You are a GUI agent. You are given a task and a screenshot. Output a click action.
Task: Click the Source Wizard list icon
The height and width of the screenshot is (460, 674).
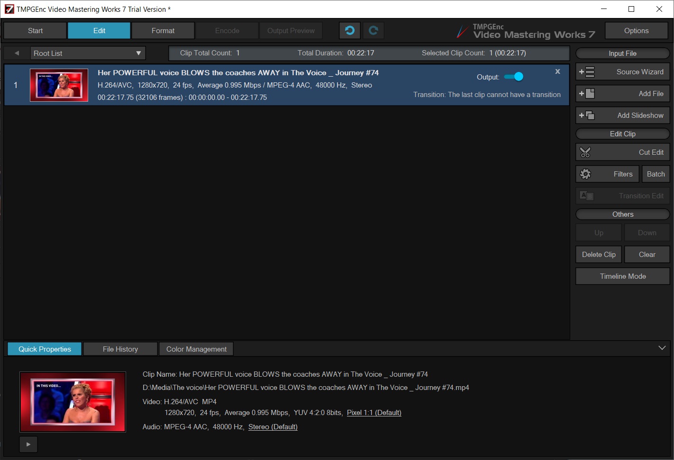pyautogui.click(x=587, y=72)
